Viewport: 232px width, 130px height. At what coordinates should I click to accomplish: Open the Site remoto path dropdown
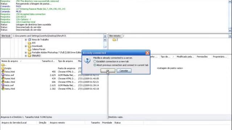pos(230,36)
